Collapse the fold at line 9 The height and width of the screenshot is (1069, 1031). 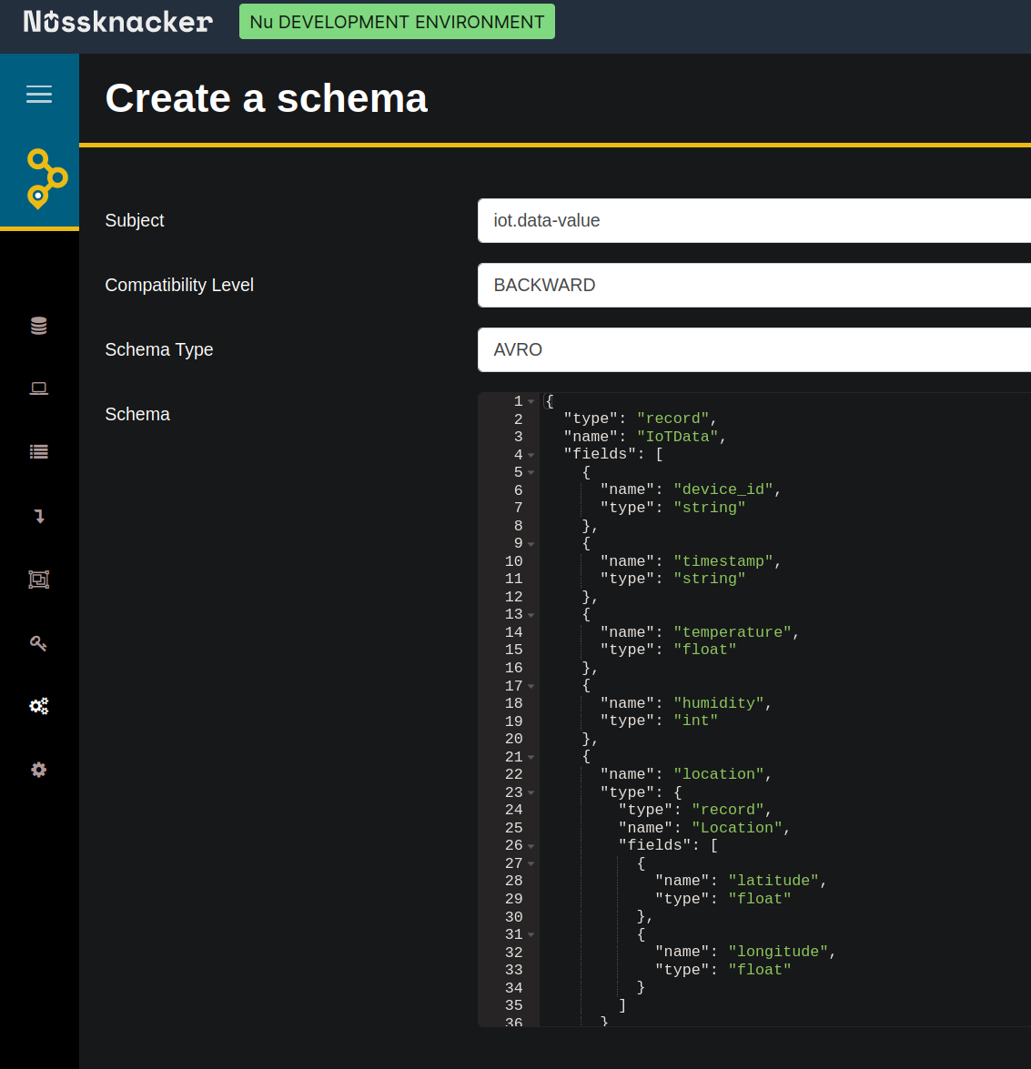[x=531, y=544]
